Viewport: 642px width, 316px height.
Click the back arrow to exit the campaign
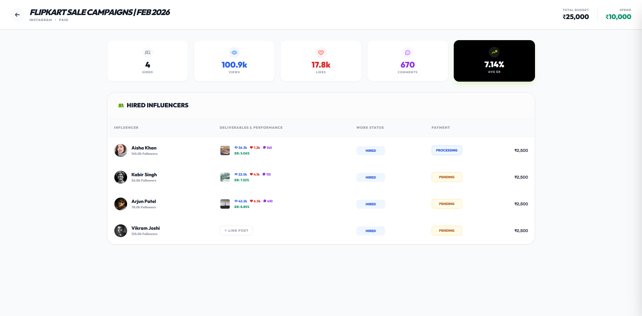click(17, 15)
